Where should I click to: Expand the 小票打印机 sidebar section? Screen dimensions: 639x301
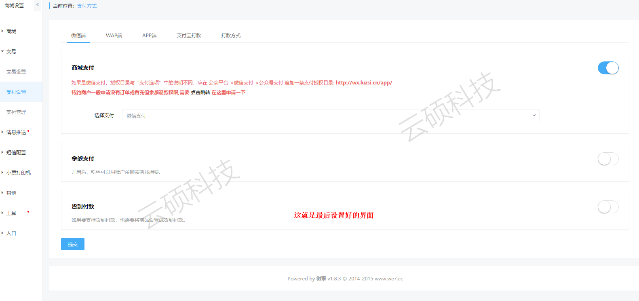[19, 173]
